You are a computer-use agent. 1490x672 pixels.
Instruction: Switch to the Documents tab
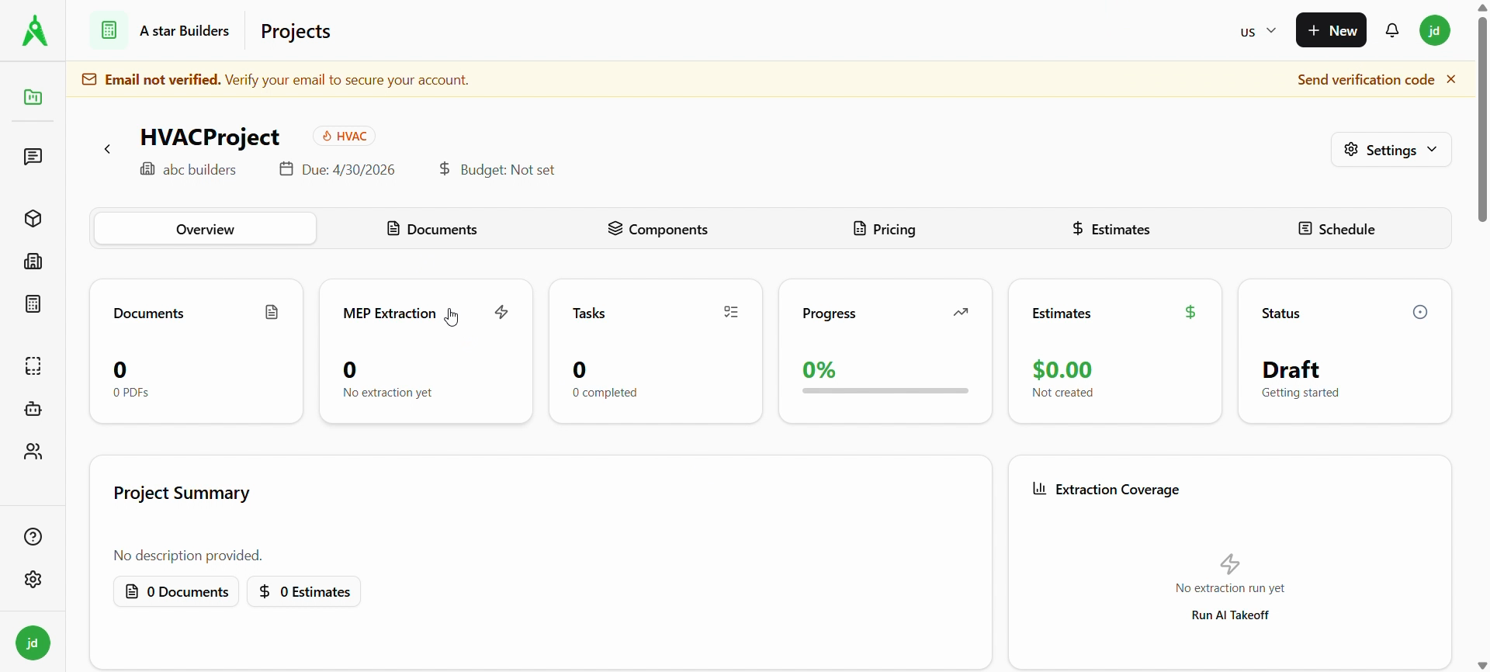click(x=431, y=229)
